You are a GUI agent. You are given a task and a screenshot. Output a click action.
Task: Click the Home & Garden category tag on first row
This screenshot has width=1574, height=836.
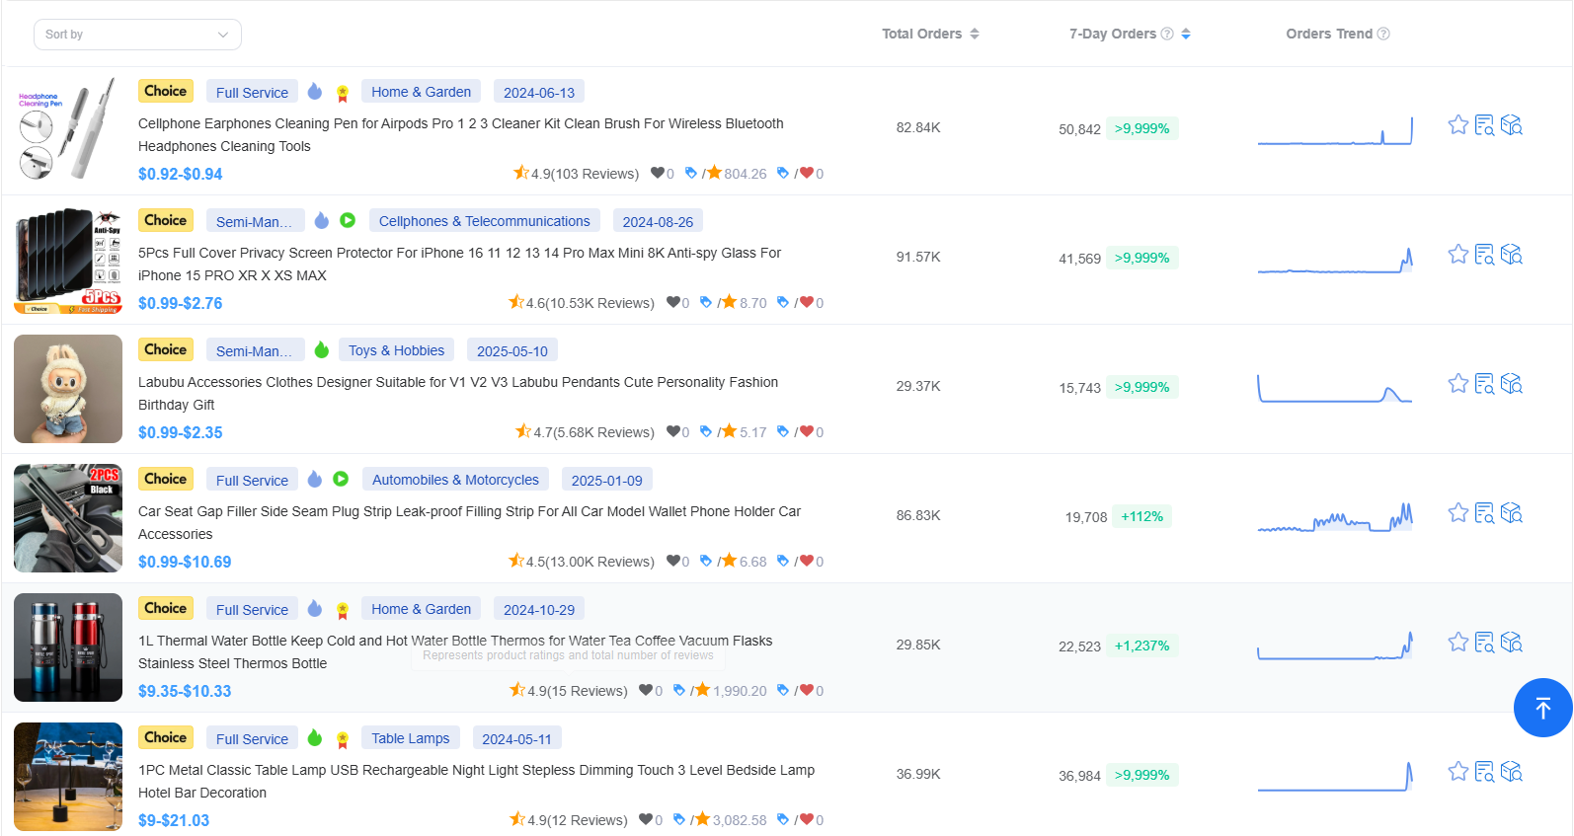click(x=421, y=92)
